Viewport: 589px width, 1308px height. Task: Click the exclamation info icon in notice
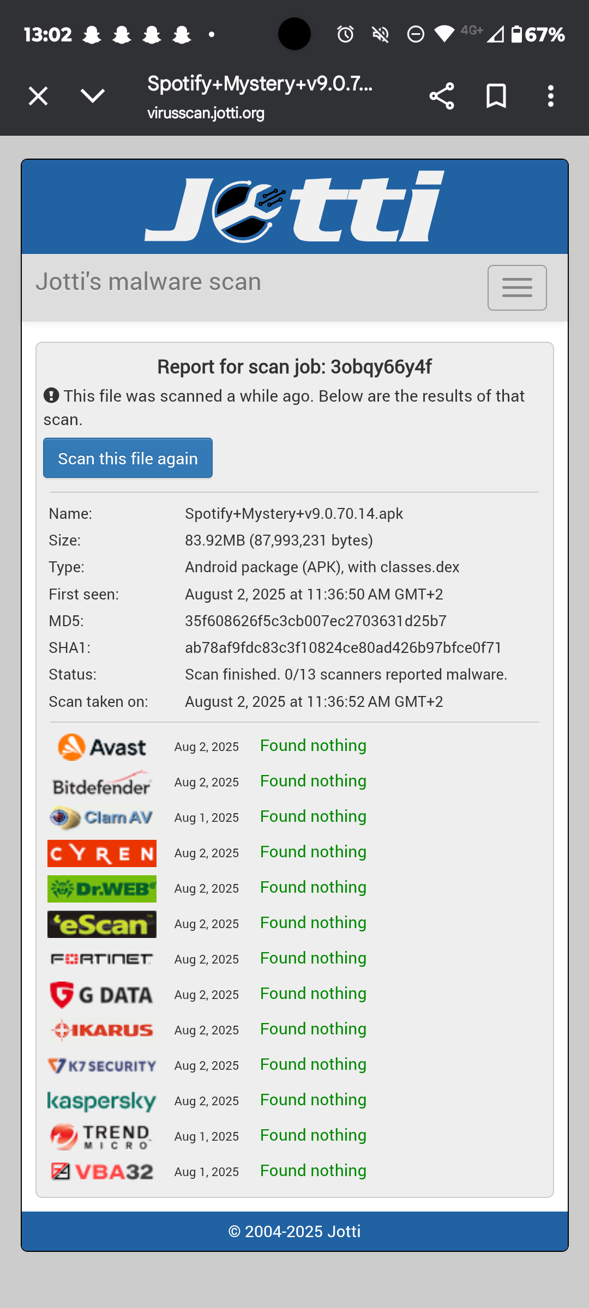click(51, 396)
